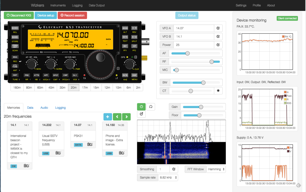The image size is (306, 192).
Task: Adjust the spectrum Gain slider
Action: [x=203, y=107]
